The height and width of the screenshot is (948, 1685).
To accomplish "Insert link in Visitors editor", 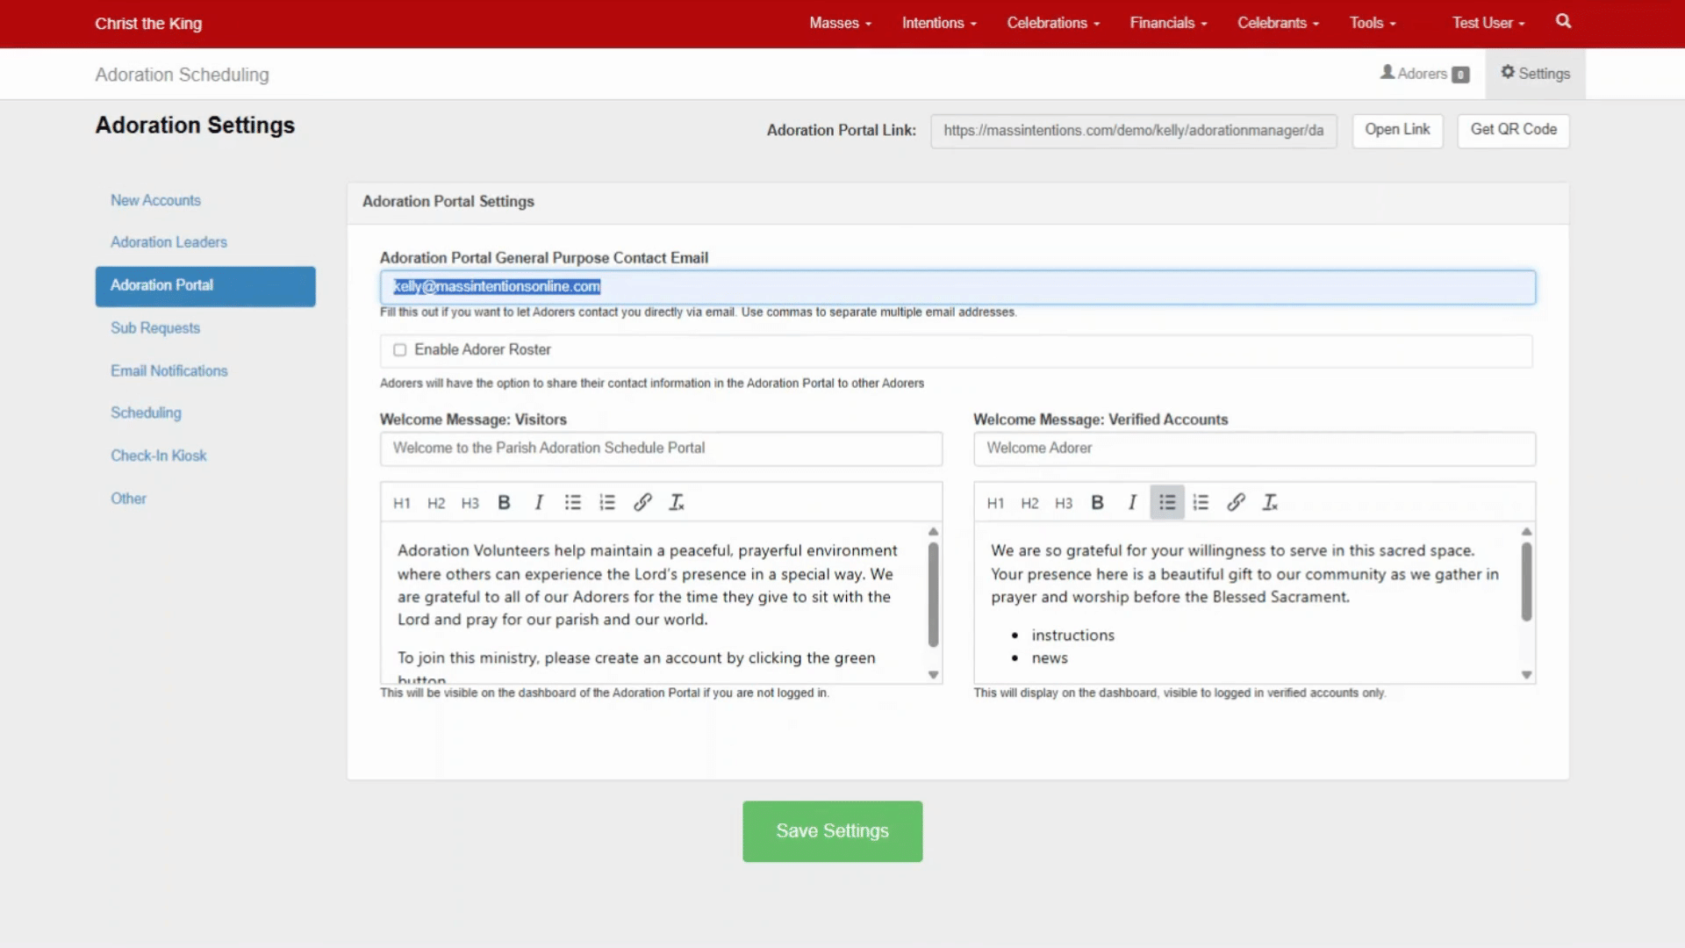I will point(642,503).
